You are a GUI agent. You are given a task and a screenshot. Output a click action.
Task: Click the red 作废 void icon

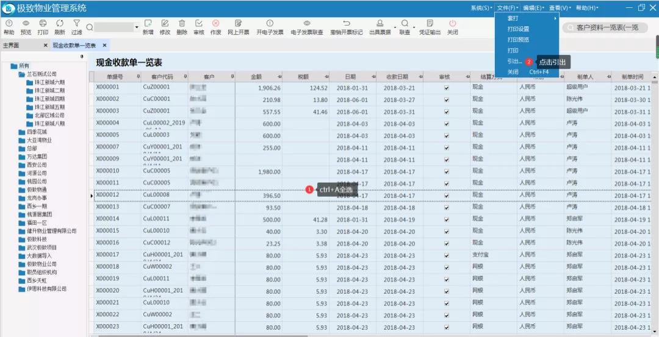[x=215, y=24]
